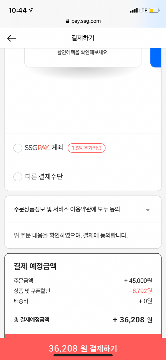Screen dimensions: 166x360
Task: Tap the pay.ssg.com address text
Action: tap(86, 21)
